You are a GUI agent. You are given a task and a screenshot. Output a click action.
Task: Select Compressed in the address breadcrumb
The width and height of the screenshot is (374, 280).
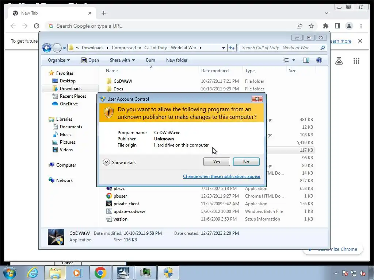click(x=123, y=48)
